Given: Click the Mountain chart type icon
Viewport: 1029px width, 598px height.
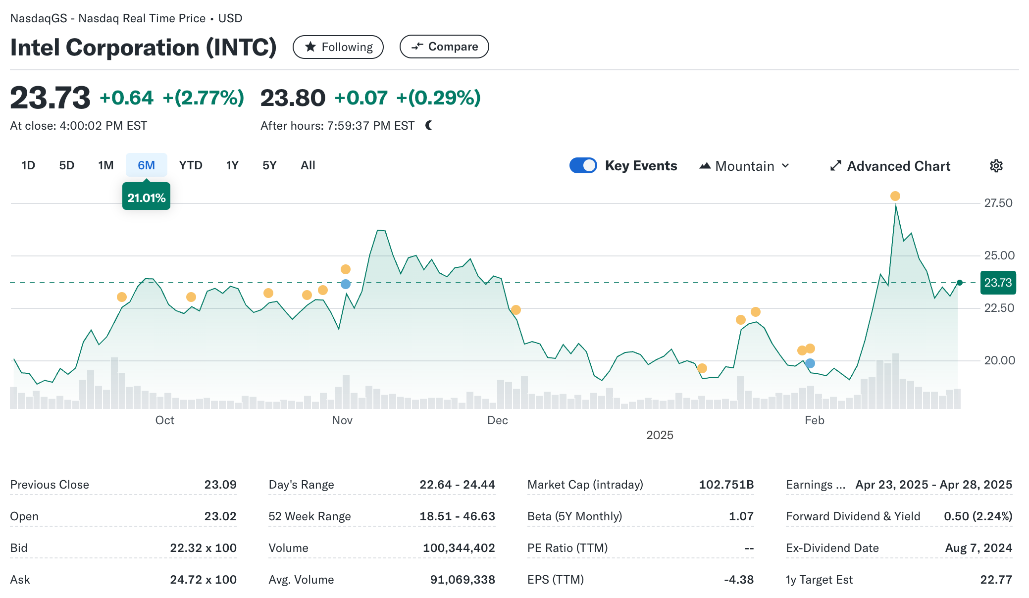Looking at the screenshot, I should pos(705,166).
